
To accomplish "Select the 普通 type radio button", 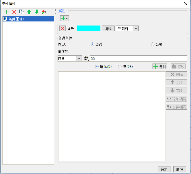I will (x=92, y=44).
